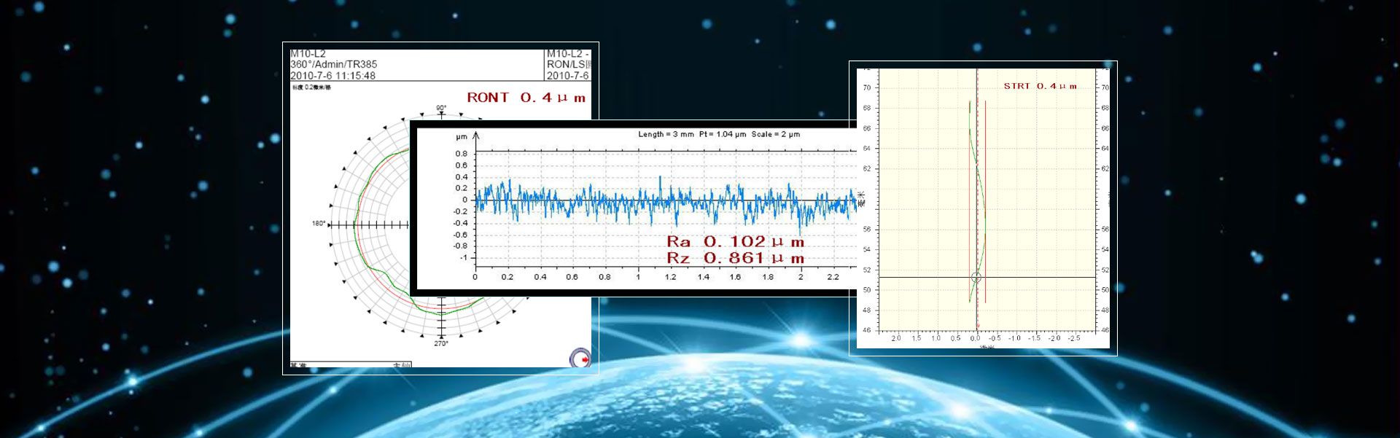1400x438 pixels.
Task: Click the 2.2 tick on roughness X axis
Action: click(x=833, y=277)
